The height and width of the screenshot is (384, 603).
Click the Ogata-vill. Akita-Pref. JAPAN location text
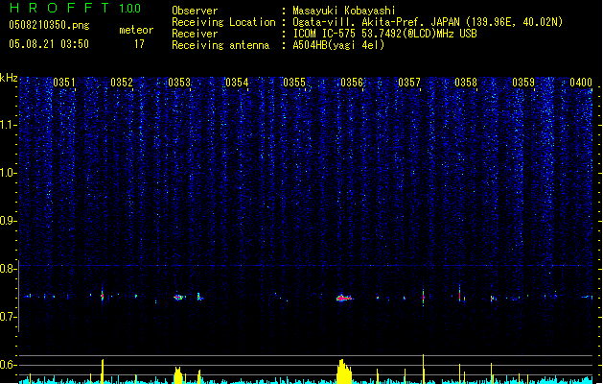[x=428, y=22]
